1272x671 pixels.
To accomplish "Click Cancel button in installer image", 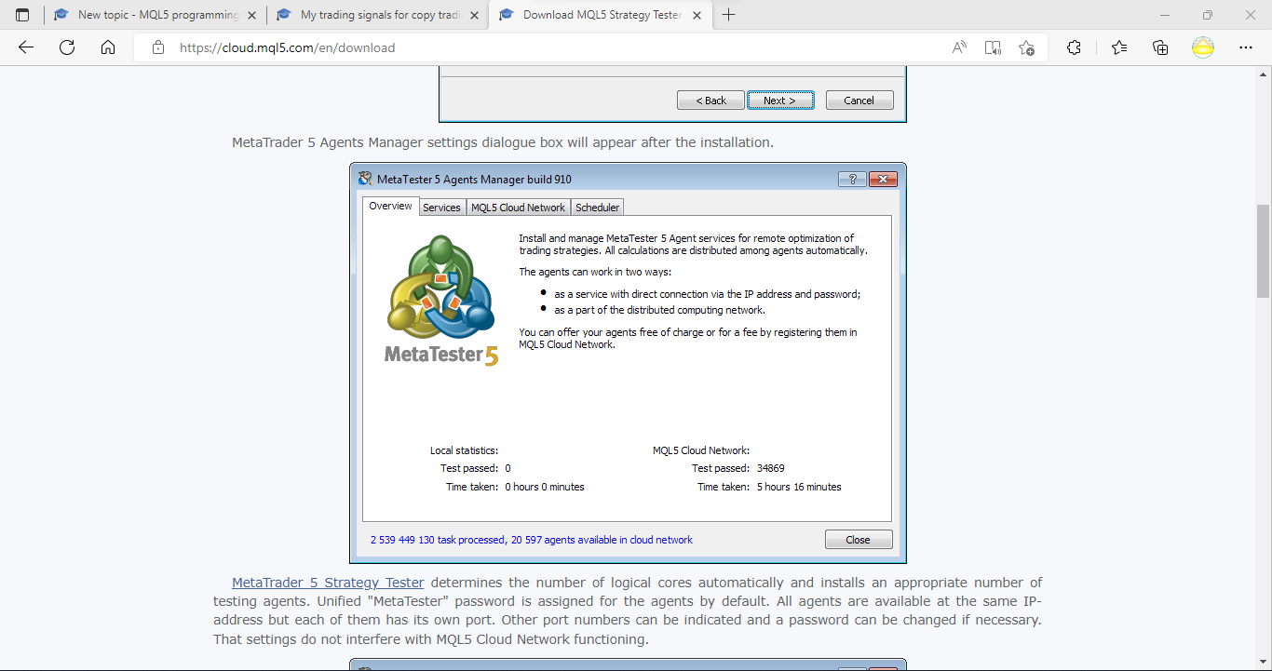I will tap(859, 101).
